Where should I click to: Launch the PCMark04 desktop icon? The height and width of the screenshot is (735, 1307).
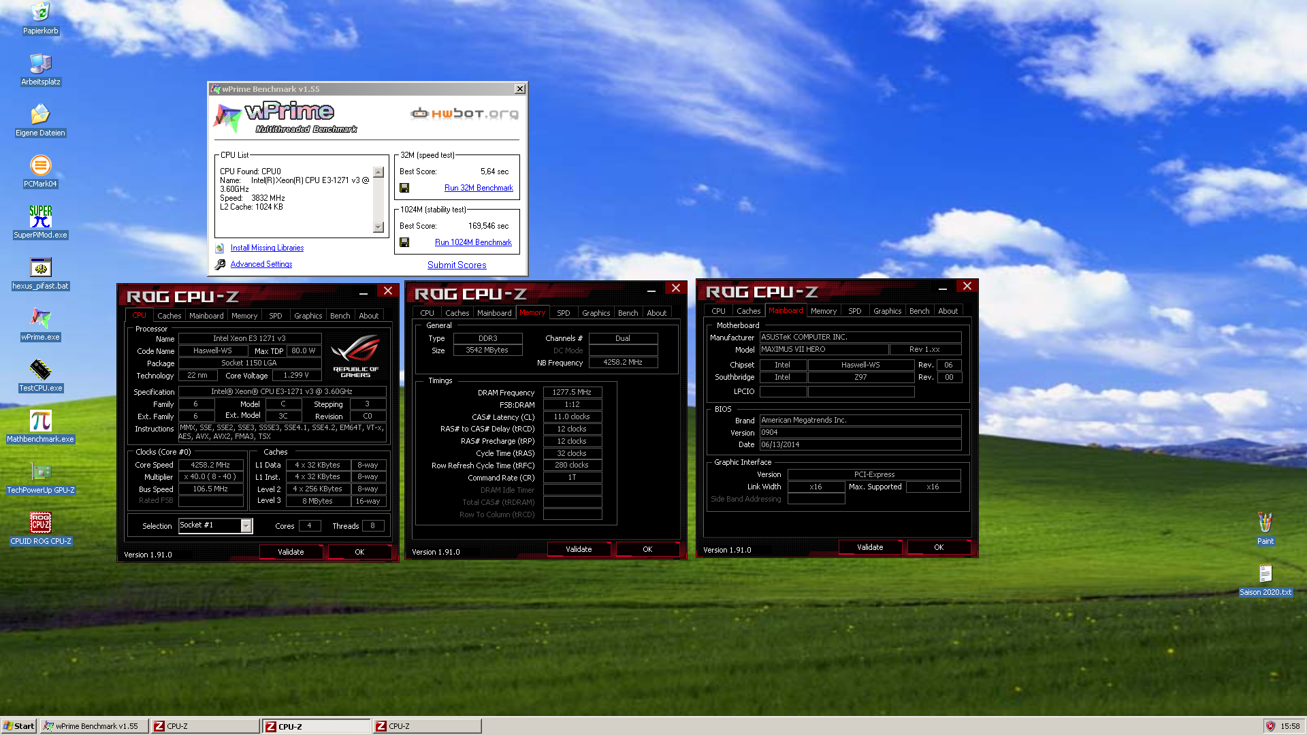click(40, 171)
